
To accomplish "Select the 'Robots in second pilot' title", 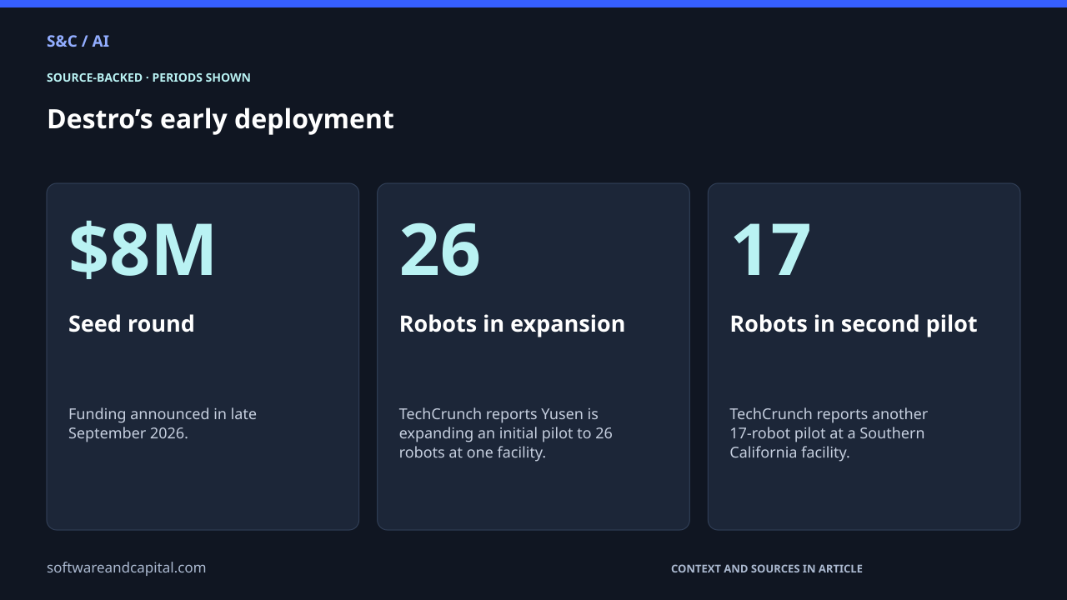I will pyautogui.click(x=854, y=323).
